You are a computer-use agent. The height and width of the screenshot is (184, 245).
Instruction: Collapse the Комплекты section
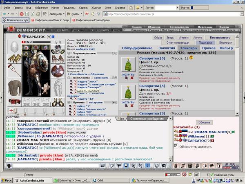[x=69, y=77]
